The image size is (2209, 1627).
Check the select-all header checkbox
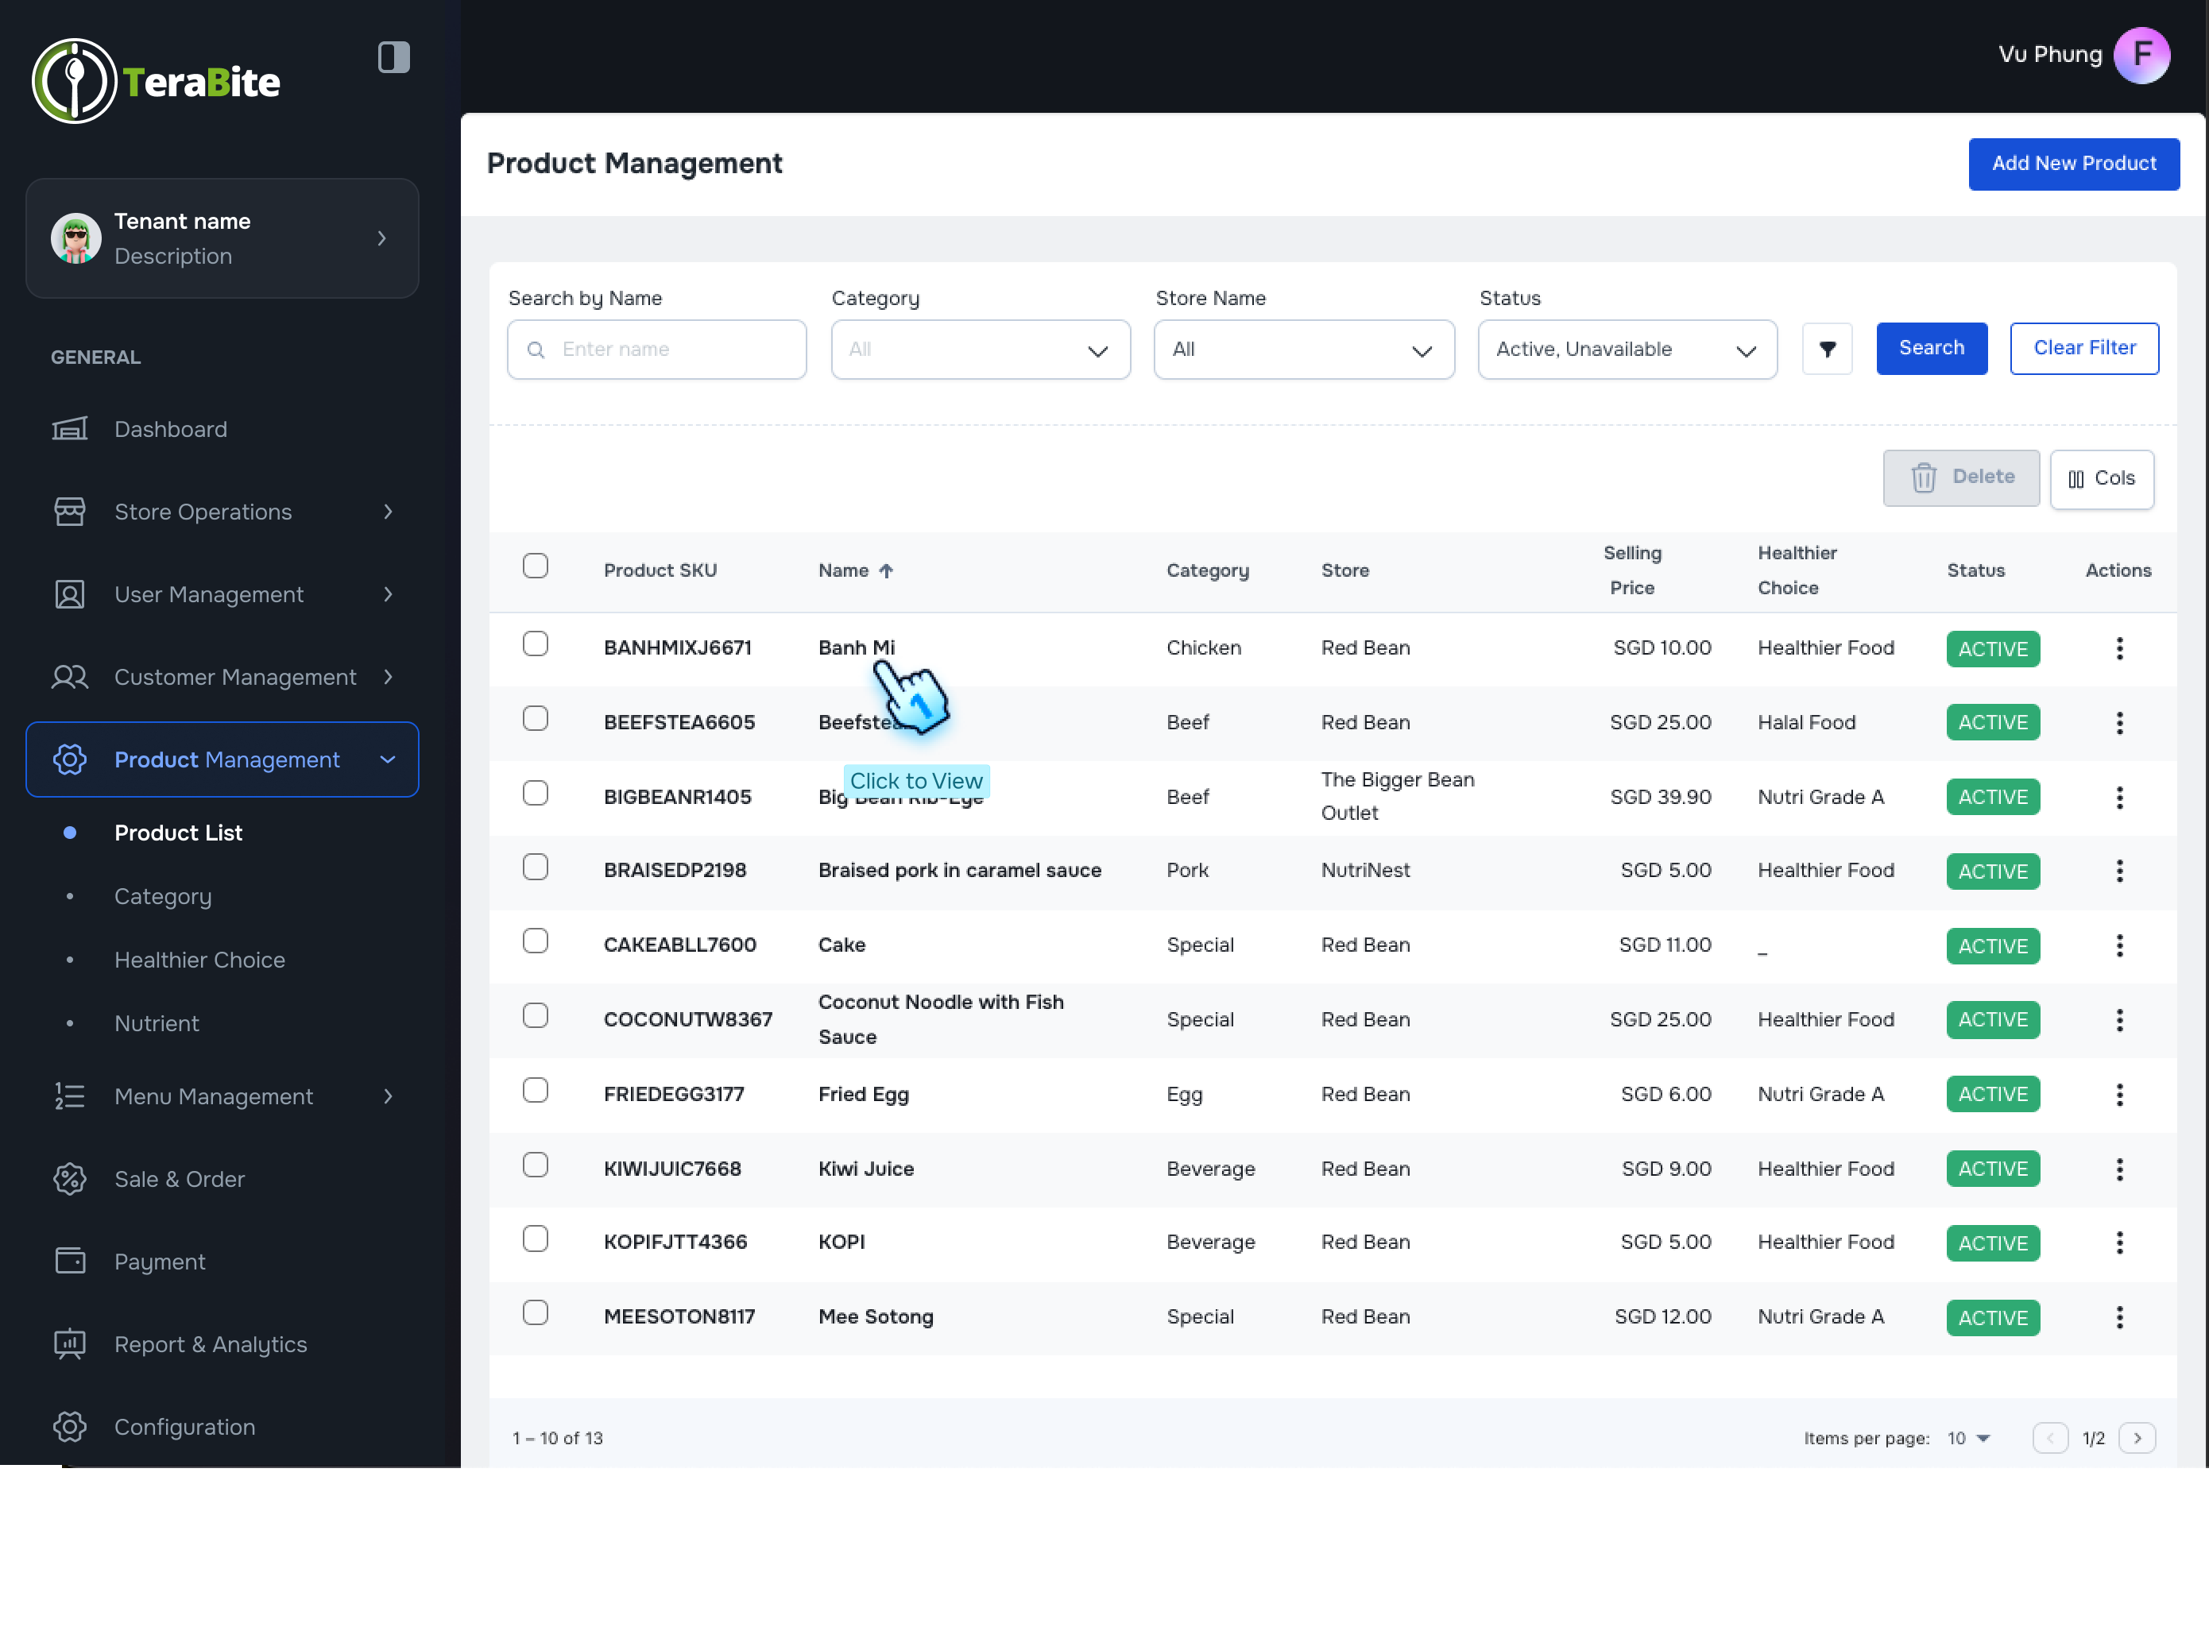tap(535, 566)
